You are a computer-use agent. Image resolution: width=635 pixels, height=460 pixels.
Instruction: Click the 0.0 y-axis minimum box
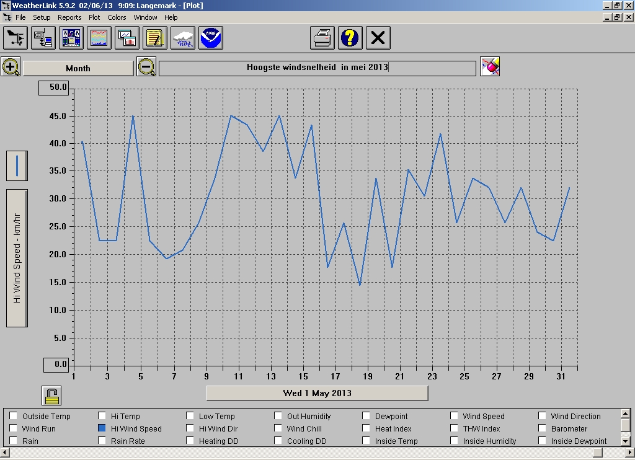(x=56, y=365)
